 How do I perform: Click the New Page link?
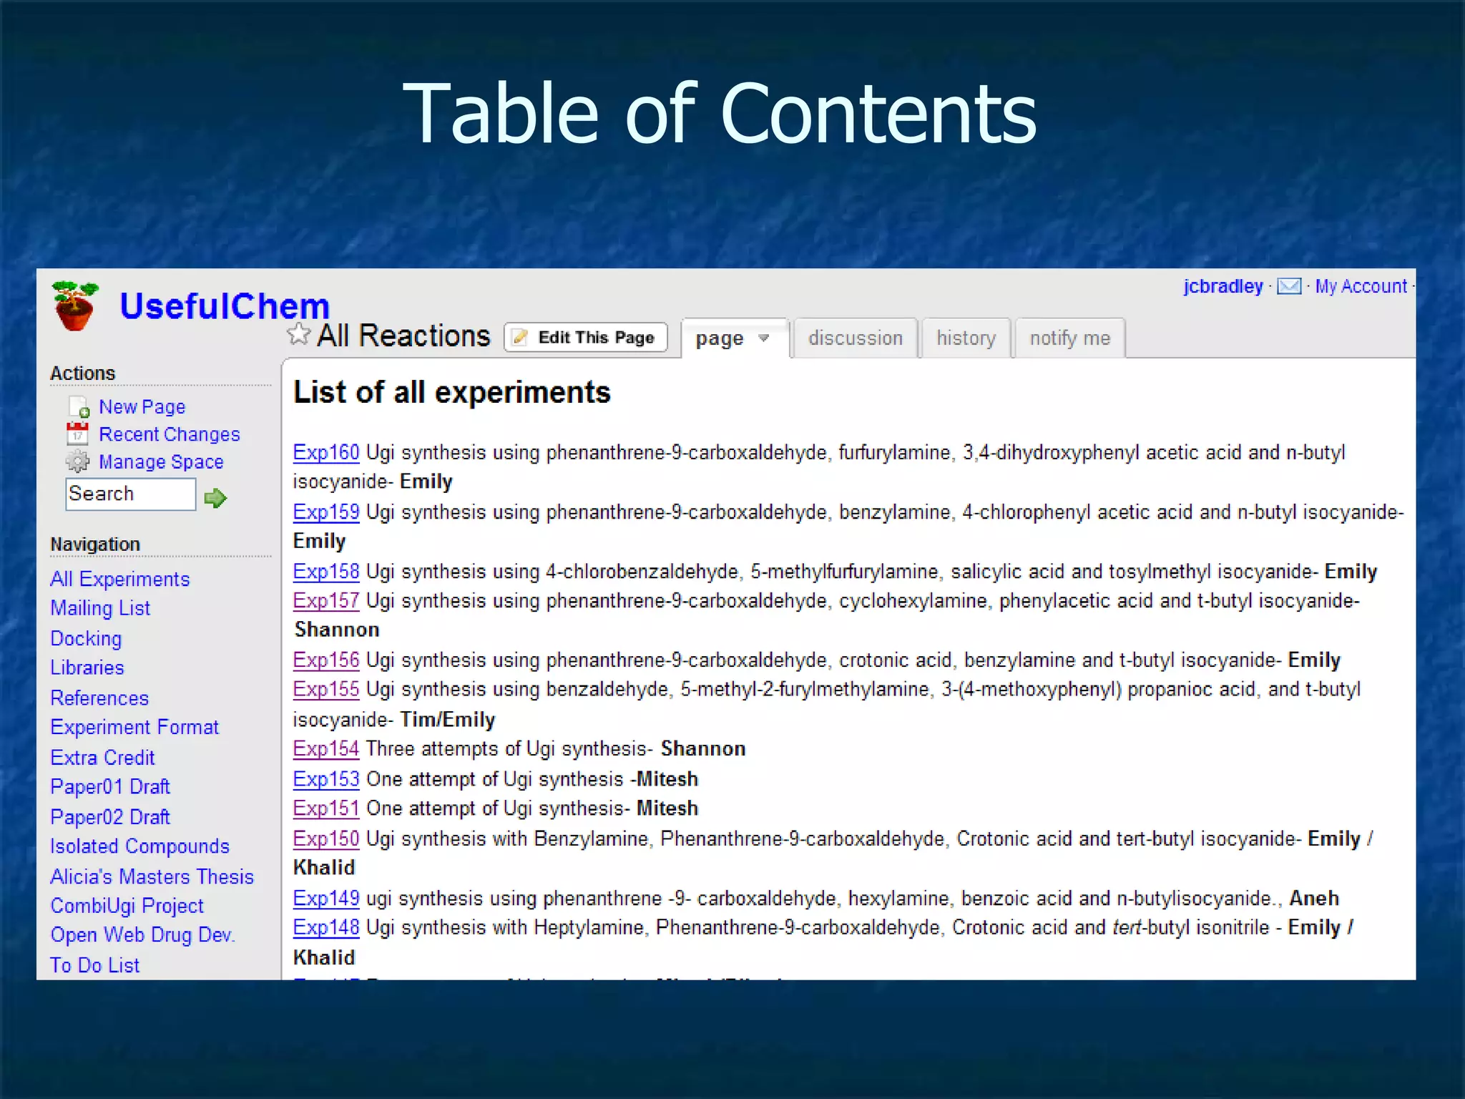142,406
